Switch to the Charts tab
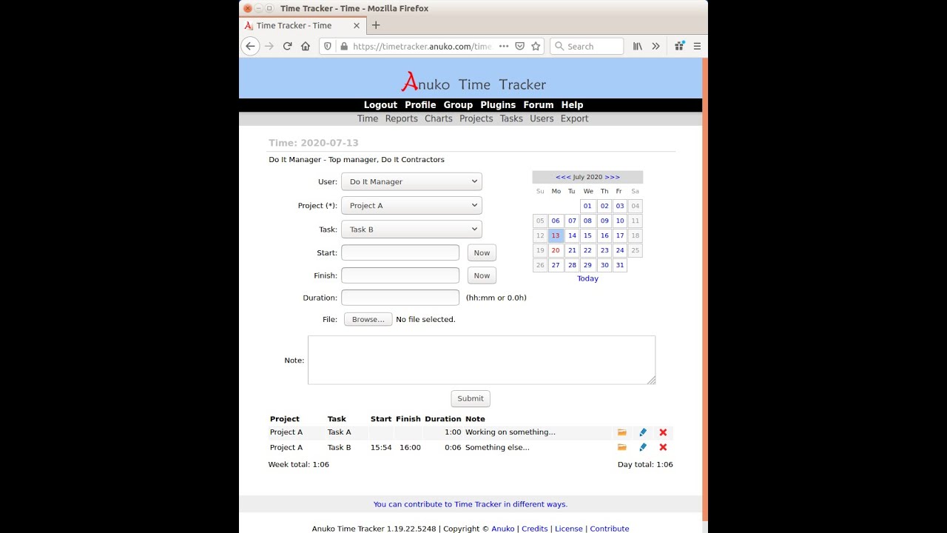This screenshot has width=947, height=533. coord(438,118)
